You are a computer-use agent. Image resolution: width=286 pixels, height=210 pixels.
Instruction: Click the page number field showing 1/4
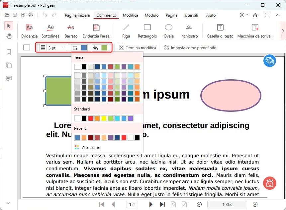[132, 204]
